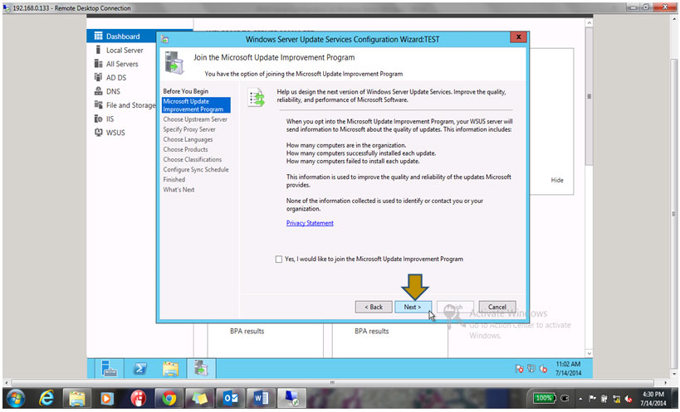Select the Choose Upstream Server step

[195, 119]
